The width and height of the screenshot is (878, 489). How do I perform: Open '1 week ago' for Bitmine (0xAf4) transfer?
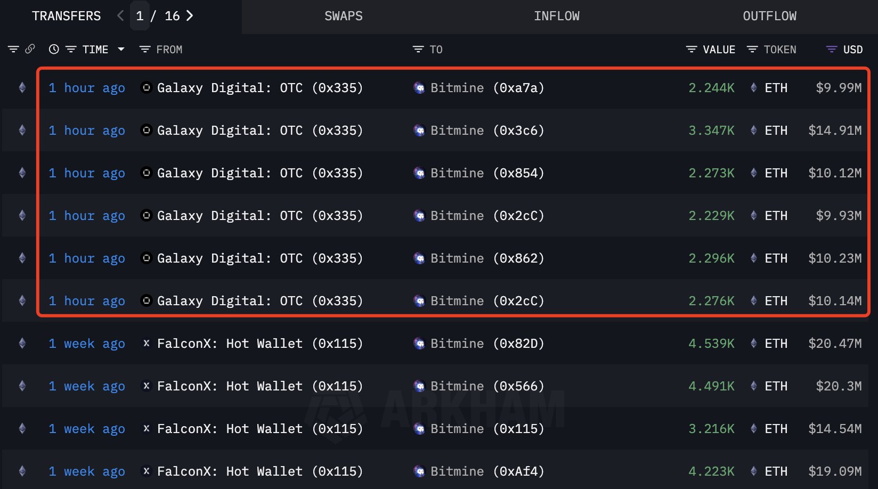[x=87, y=471]
